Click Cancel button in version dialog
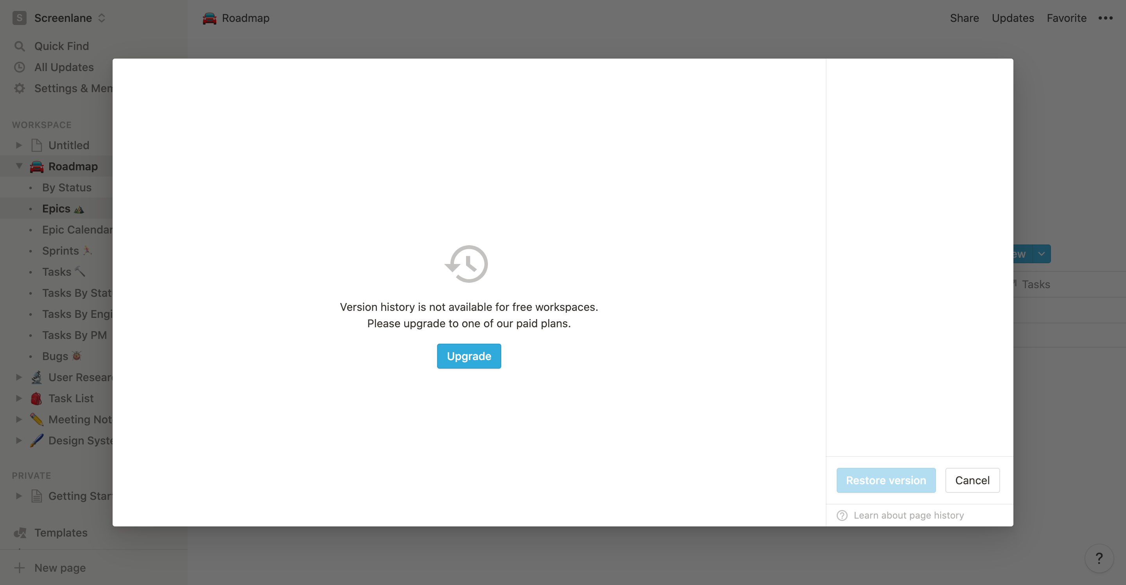The image size is (1126, 585). tap(972, 480)
